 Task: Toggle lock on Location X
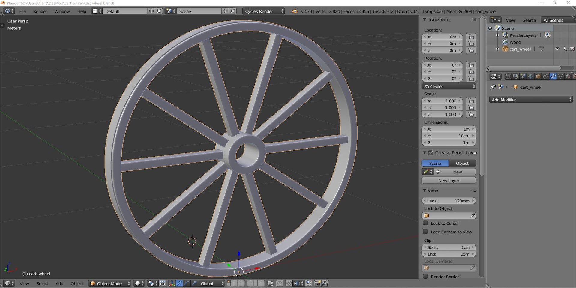tap(471, 37)
